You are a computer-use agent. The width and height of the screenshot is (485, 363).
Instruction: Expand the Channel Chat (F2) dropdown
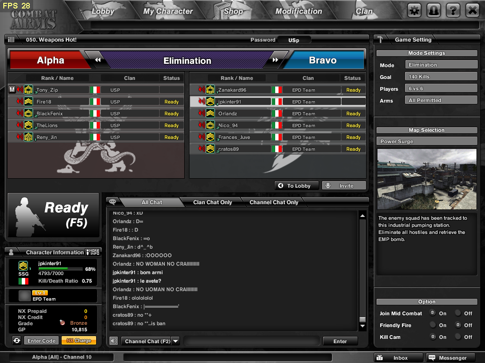pos(176,341)
